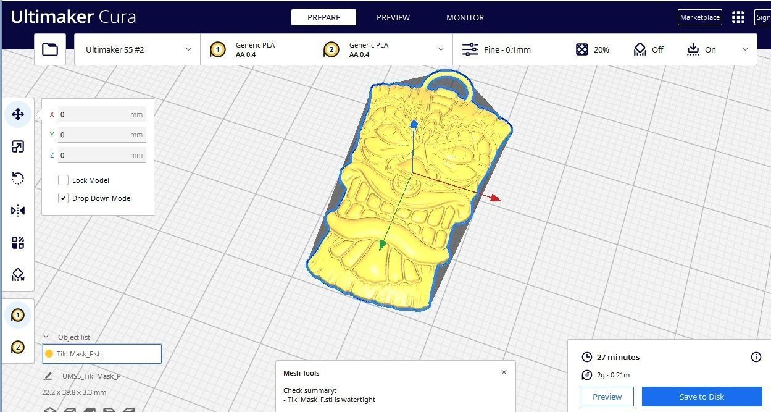Click the 27 minutes print time text
The height and width of the screenshot is (412, 771).
point(618,357)
